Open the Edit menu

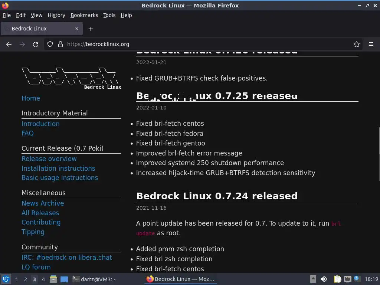pyautogui.click(x=21, y=15)
